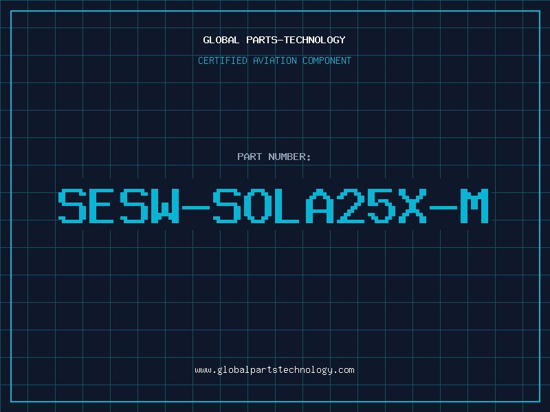Viewport: 550px width, 412px height.
Task: Click the word GLOBAL in header
Action: click(x=221, y=40)
